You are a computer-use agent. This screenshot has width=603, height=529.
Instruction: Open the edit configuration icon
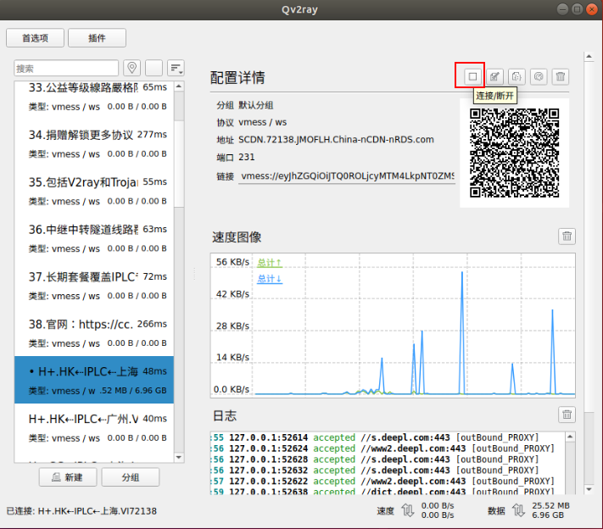[494, 77]
